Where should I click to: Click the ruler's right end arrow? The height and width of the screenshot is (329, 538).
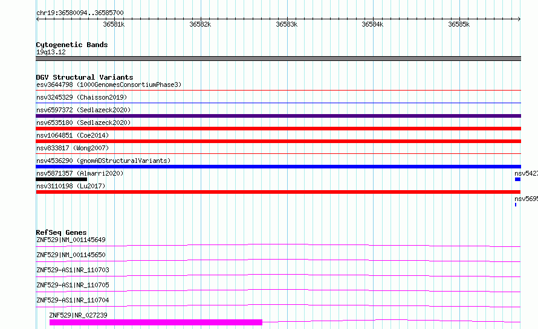point(519,19)
